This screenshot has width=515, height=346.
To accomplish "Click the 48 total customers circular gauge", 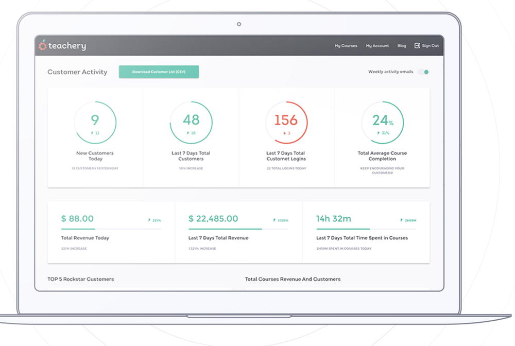I will 191,123.
